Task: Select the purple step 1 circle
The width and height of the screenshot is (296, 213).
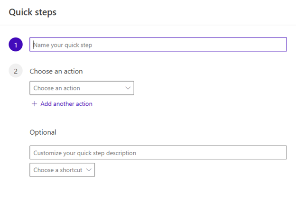Action: click(x=16, y=45)
